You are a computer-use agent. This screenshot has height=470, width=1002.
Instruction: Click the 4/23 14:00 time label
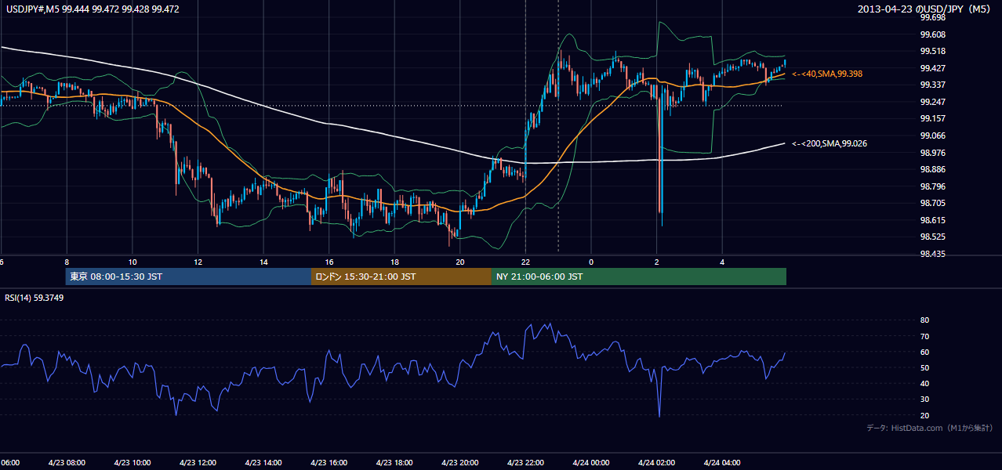263,463
